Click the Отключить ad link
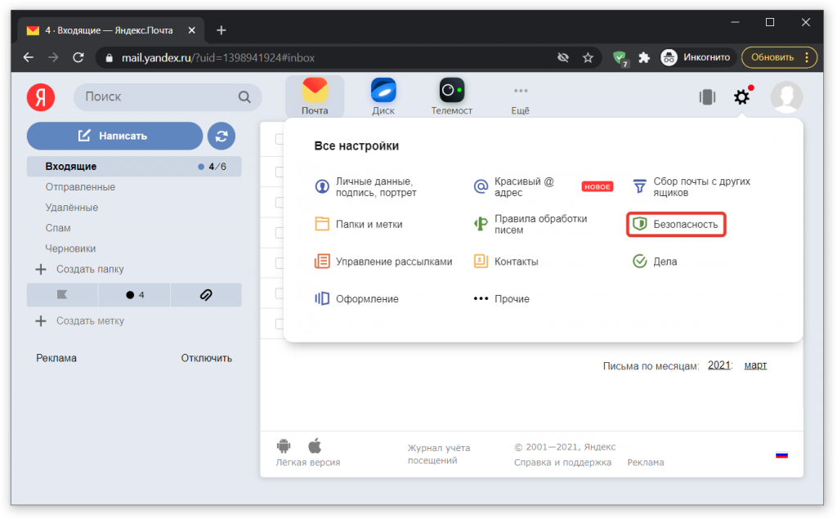Screen dimensions: 837x519 click(206, 358)
